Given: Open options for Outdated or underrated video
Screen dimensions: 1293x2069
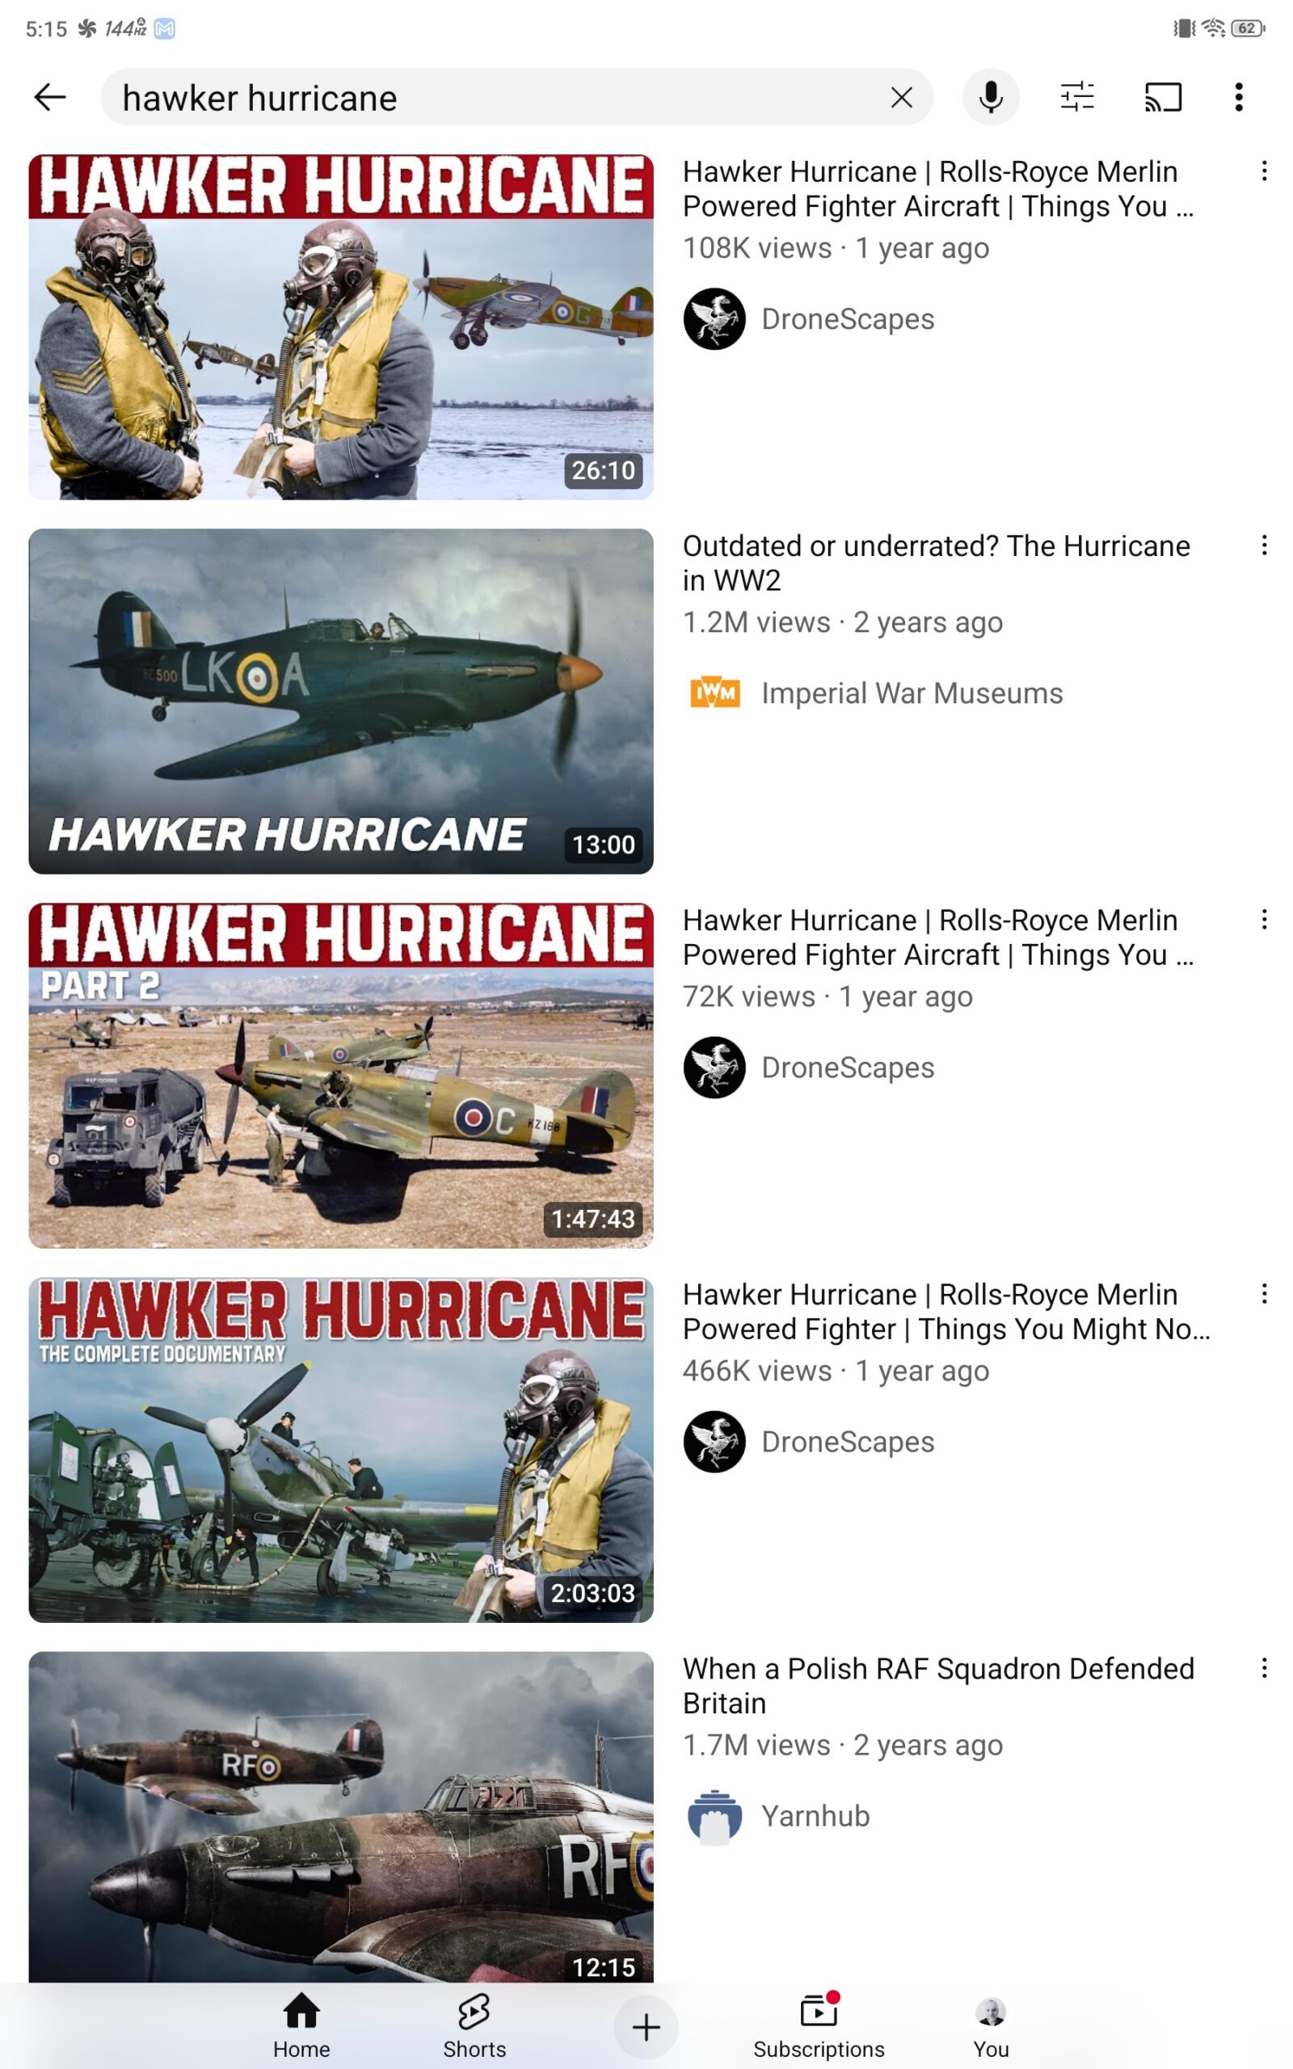Looking at the screenshot, I should point(1264,546).
